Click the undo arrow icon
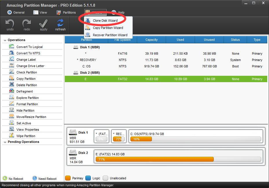Viewport: 269px width, 188px height. coord(10,23)
